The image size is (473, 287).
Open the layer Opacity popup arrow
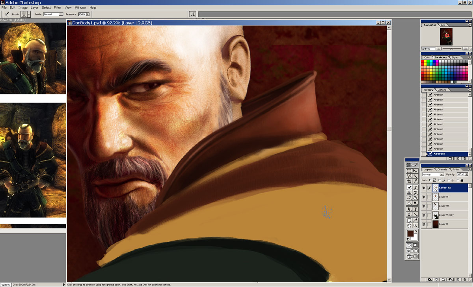[466, 174]
